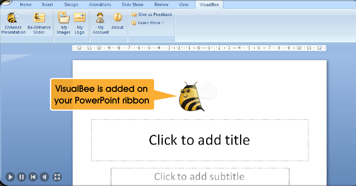This screenshot has width=356, height=186.
Task: Click the bee mascot image on slide
Action: click(198, 96)
